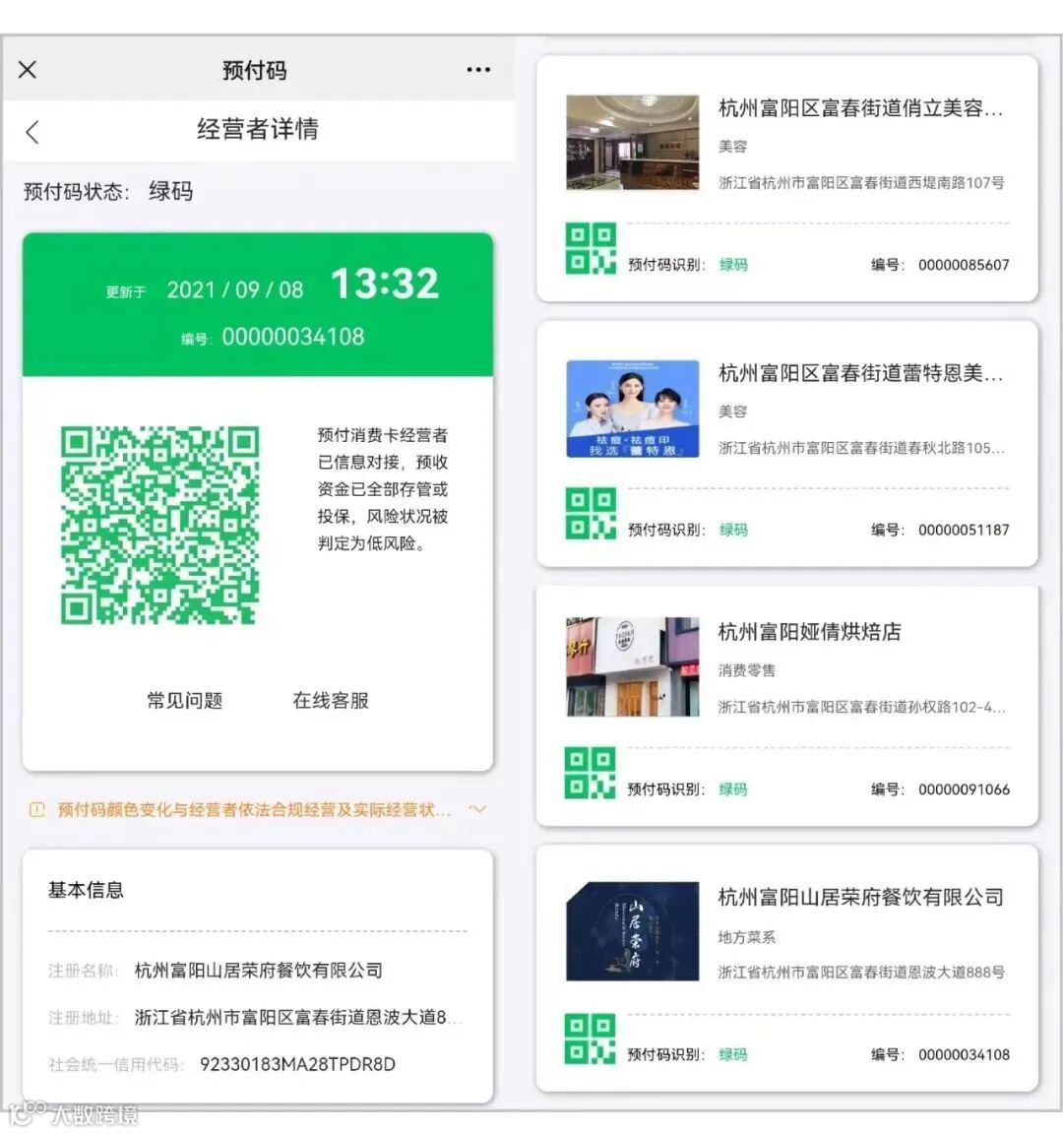Click address 富春街道西堤南路107号
The width and height of the screenshot is (1063, 1134).
coord(861,183)
